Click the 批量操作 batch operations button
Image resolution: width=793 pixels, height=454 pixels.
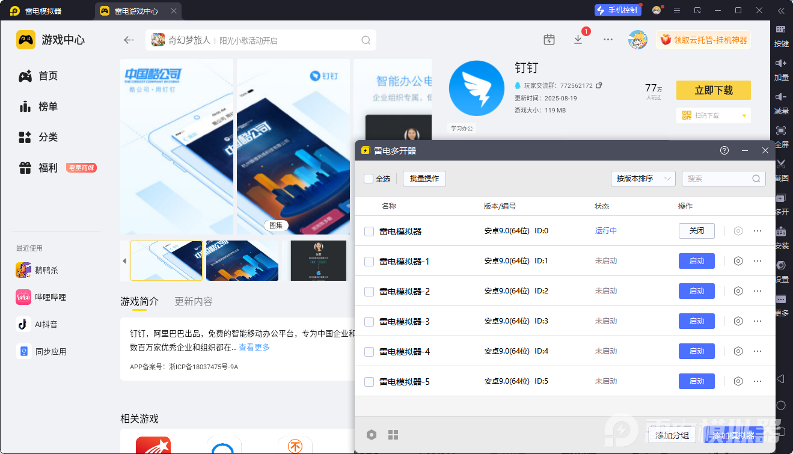[x=424, y=179]
